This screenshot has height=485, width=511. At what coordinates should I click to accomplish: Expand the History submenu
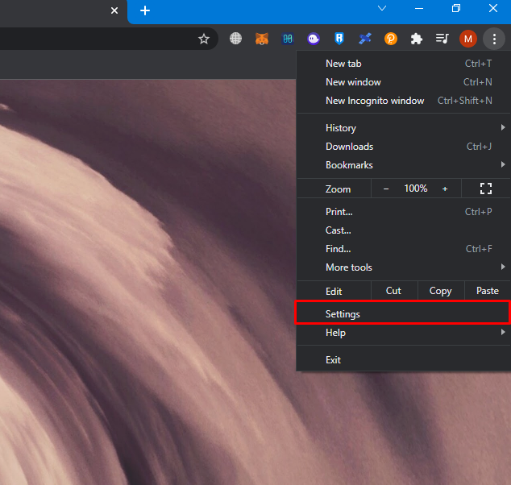404,128
